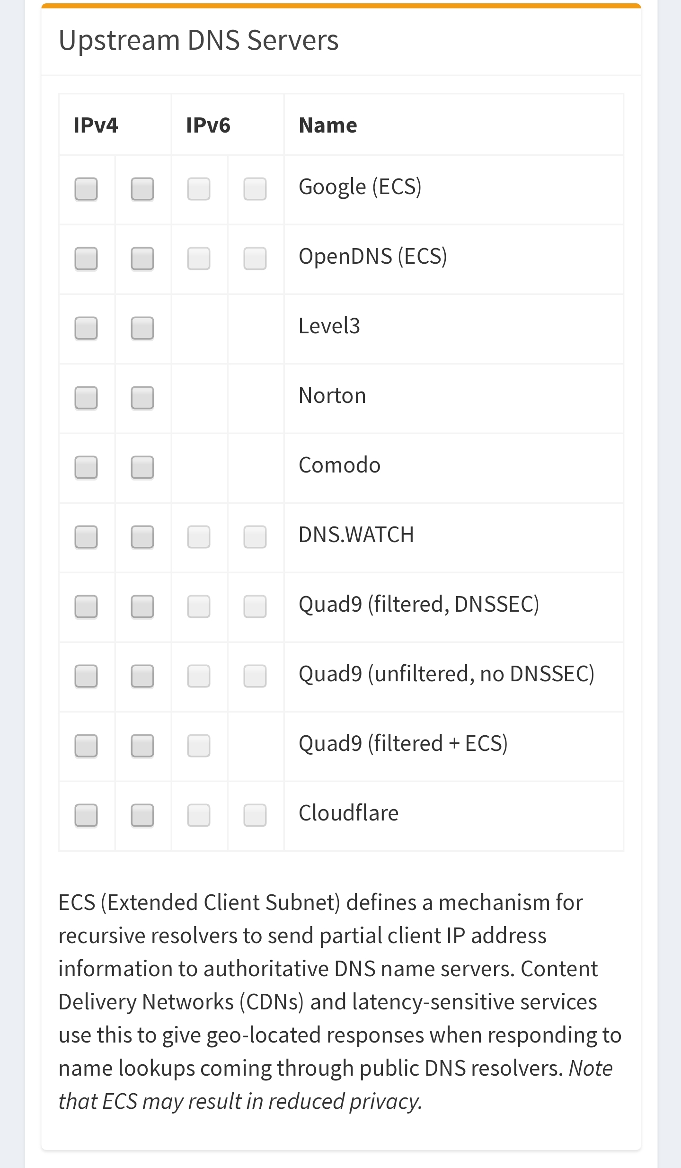Select second IPv4 checkbox for Level3
Image resolution: width=681 pixels, height=1168 pixels.
coord(142,328)
